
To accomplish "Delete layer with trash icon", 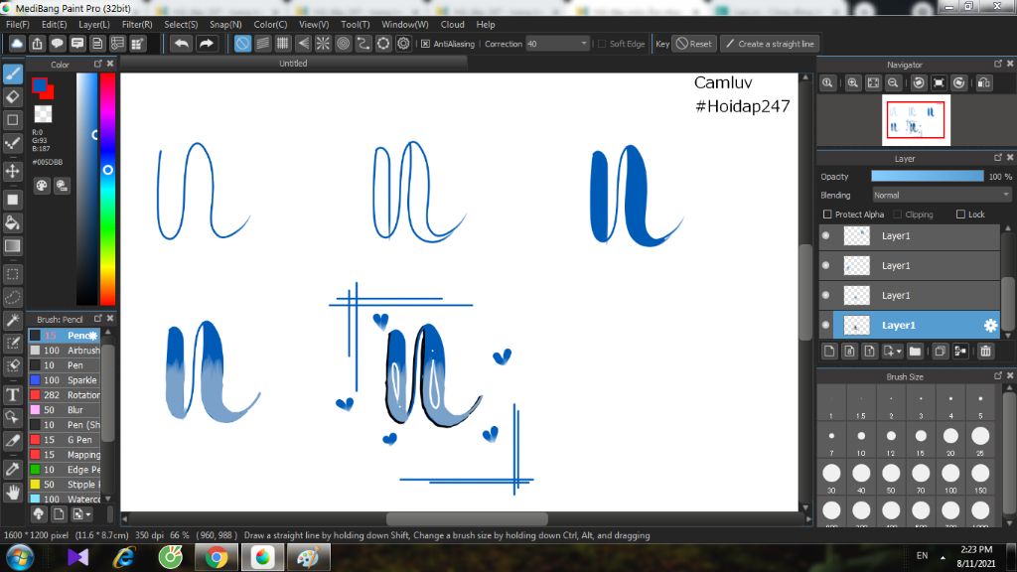I will (986, 352).
